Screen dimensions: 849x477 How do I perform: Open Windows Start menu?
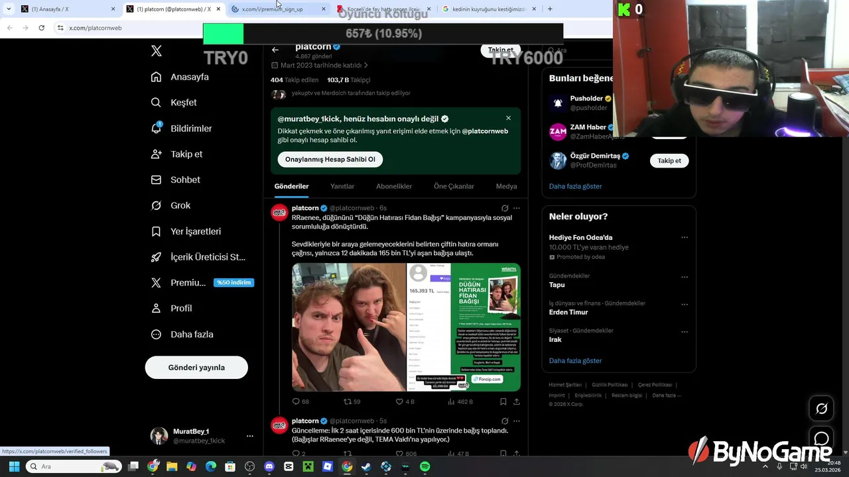point(14,466)
